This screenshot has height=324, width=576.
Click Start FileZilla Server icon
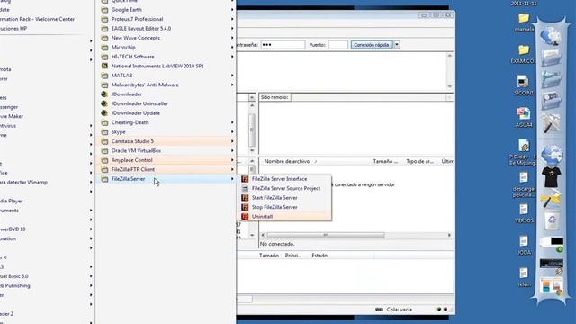[245, 198]
